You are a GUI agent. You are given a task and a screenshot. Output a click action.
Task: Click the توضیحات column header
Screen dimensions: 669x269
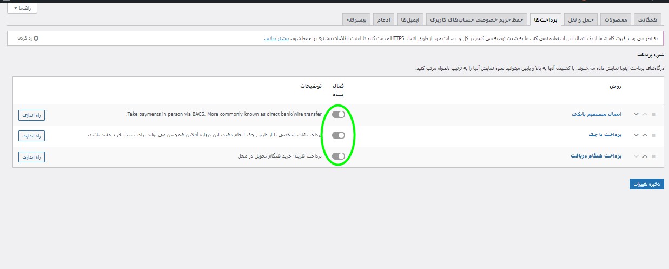(x=310, y=86)
